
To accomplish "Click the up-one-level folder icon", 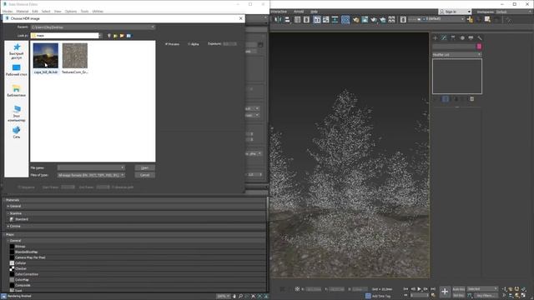I will [115, 36].
